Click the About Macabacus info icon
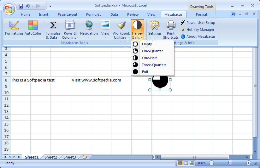The image size is (260, 168). pos(183,36)
